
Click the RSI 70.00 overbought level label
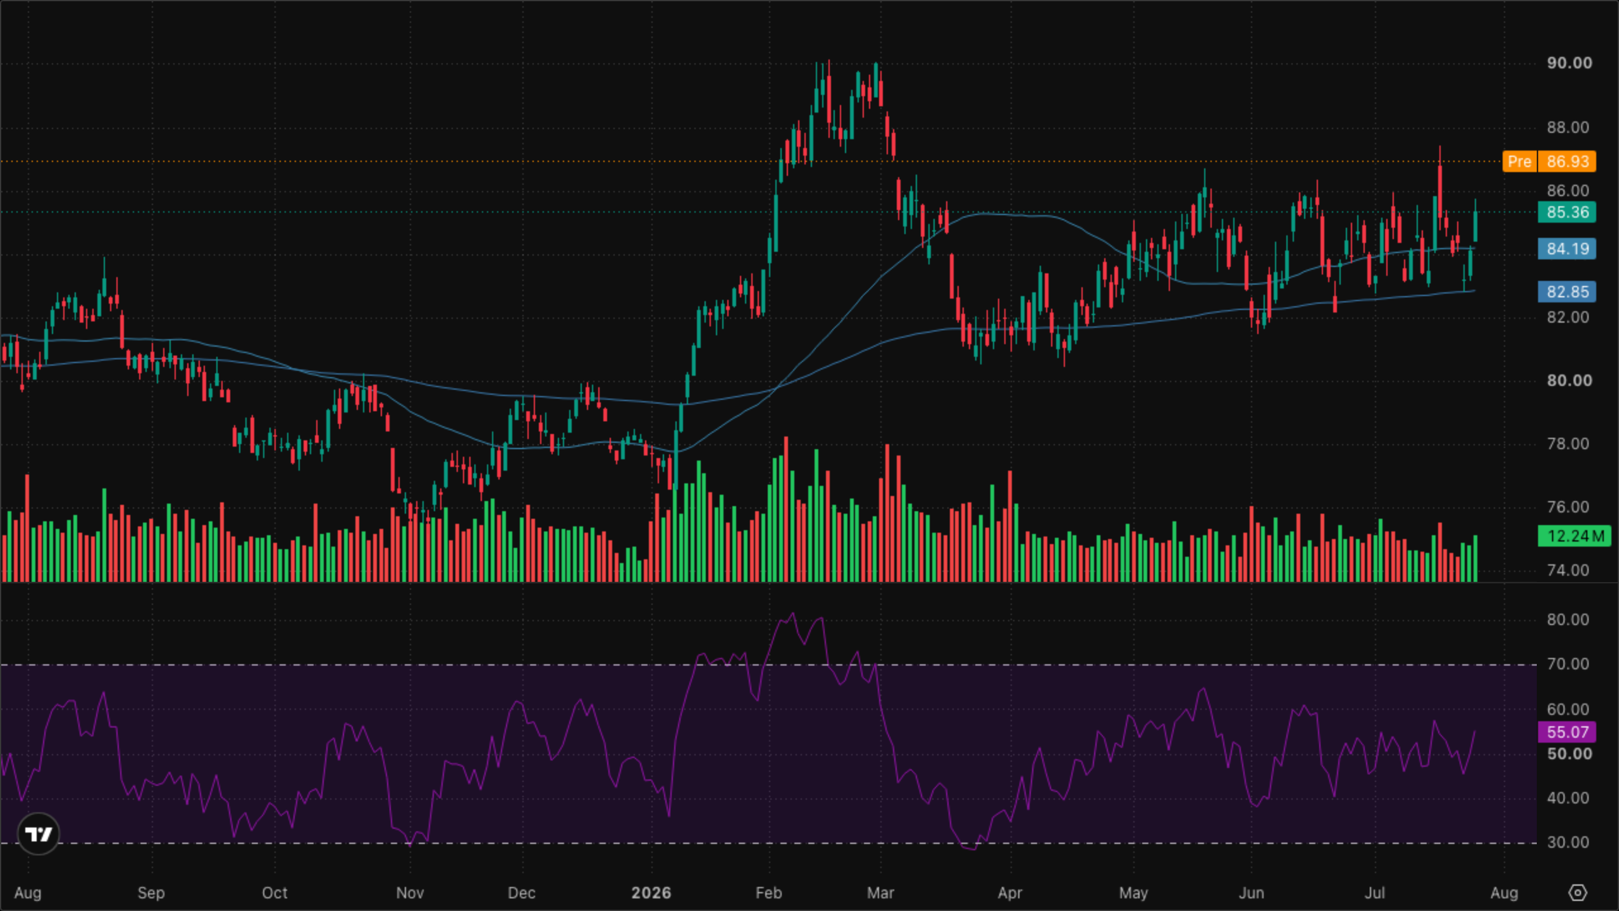click(1568, 664)
